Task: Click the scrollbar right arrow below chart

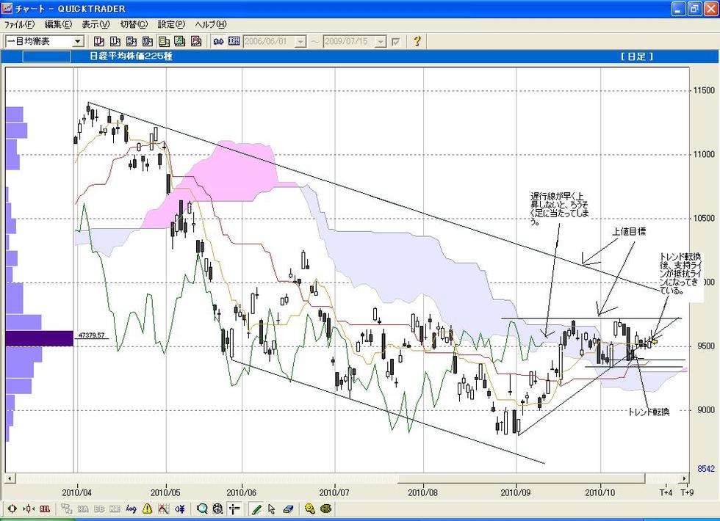Action: (684, 479)
